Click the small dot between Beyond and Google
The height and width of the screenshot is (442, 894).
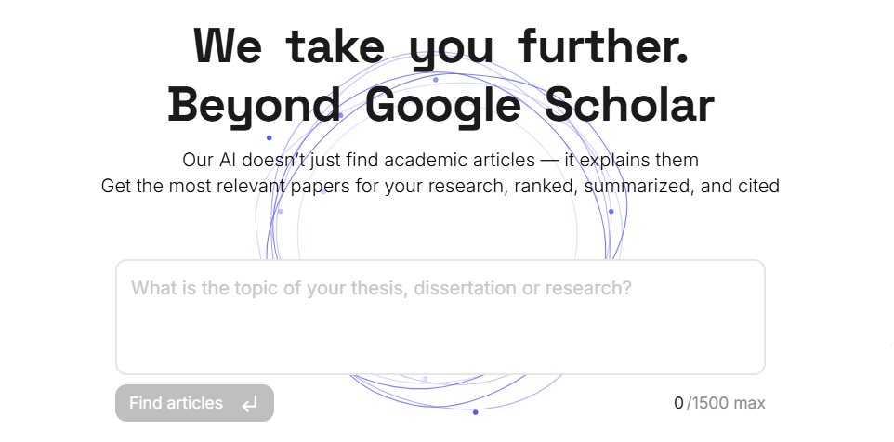coord(341,116)
